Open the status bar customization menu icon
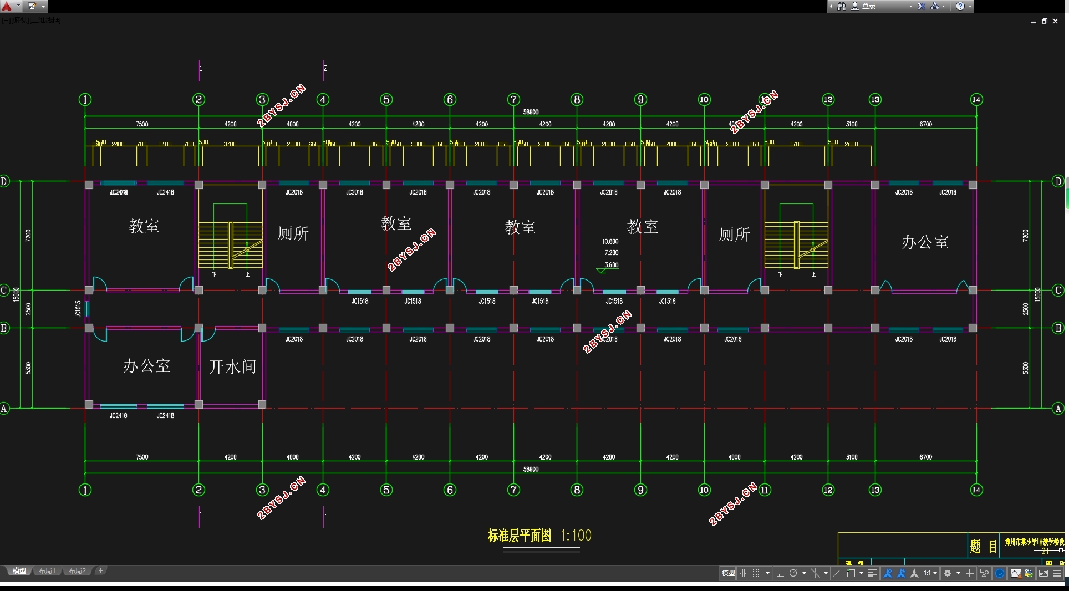The height and width of the screenshot is (591, 1069). point(1057,573)
